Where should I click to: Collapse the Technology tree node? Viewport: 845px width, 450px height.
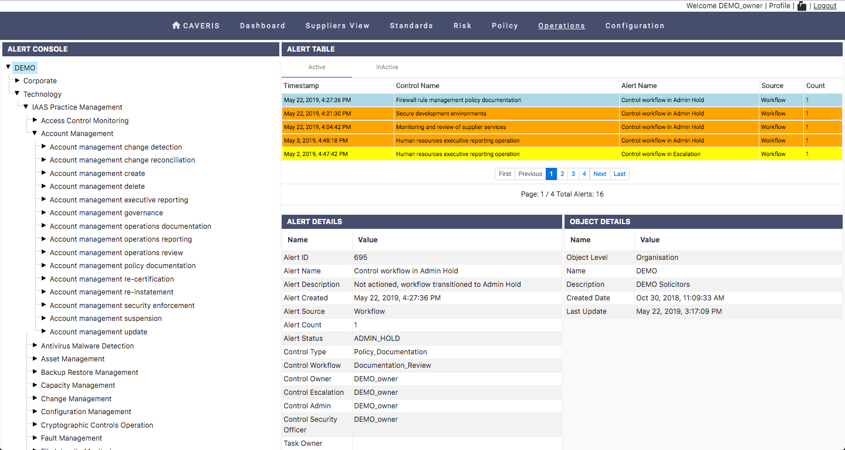17,94
